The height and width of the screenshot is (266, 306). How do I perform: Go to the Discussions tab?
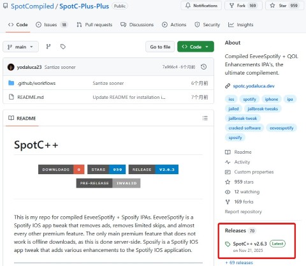(x=137, y=25)
